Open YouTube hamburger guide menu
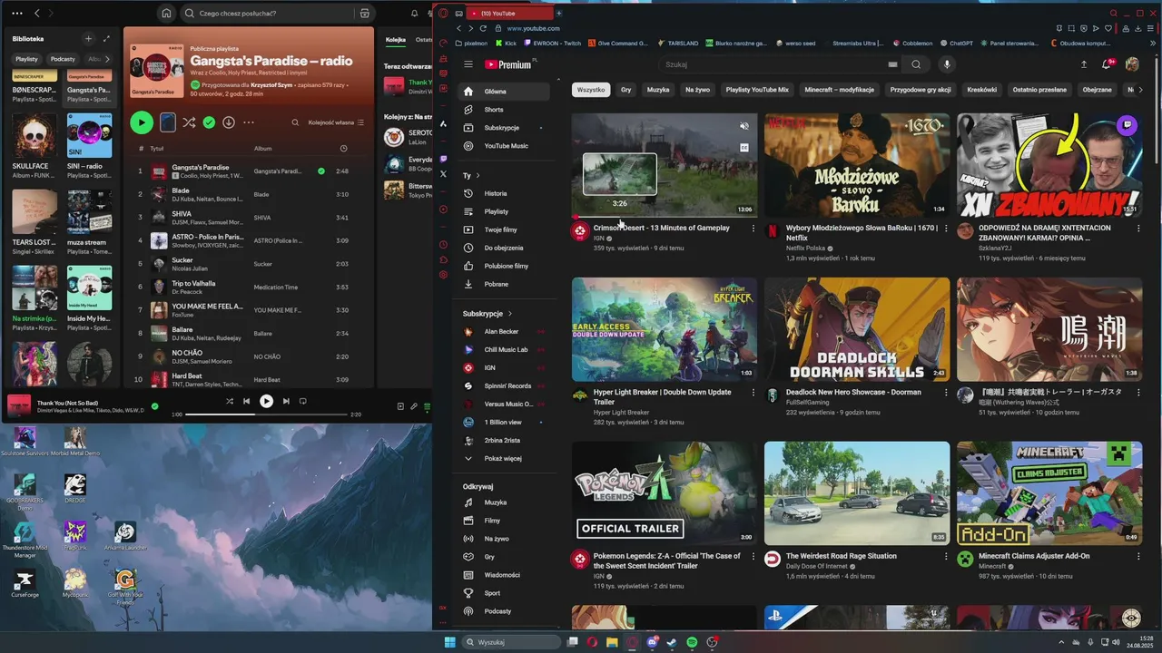The height and width of the screenshot is (653, 1162). point(468,64)
